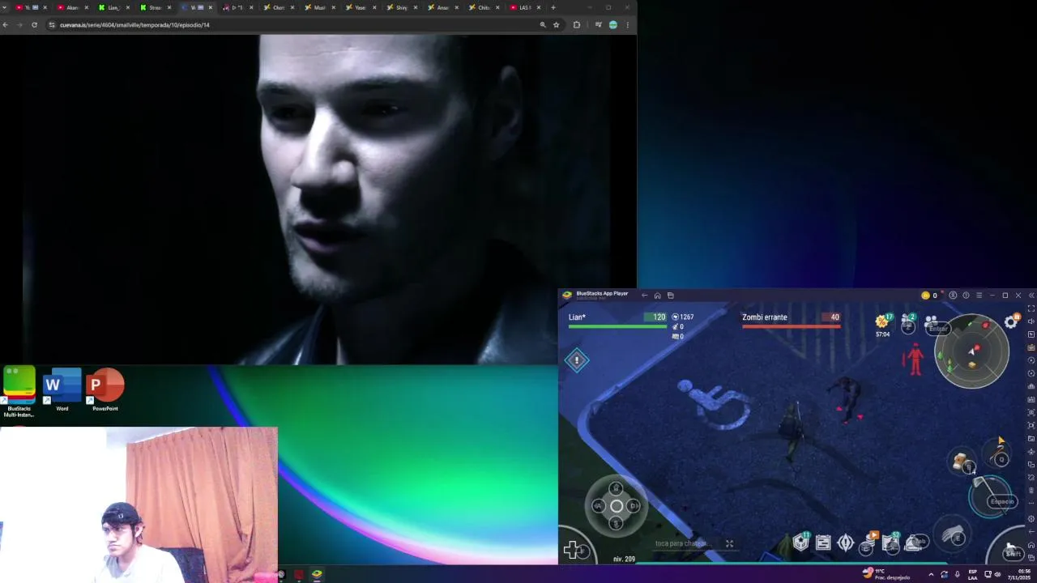Open the BlueStacks recent tabs icon in the title bar
Screen dimensions: 1037x583
pos(670,296)
